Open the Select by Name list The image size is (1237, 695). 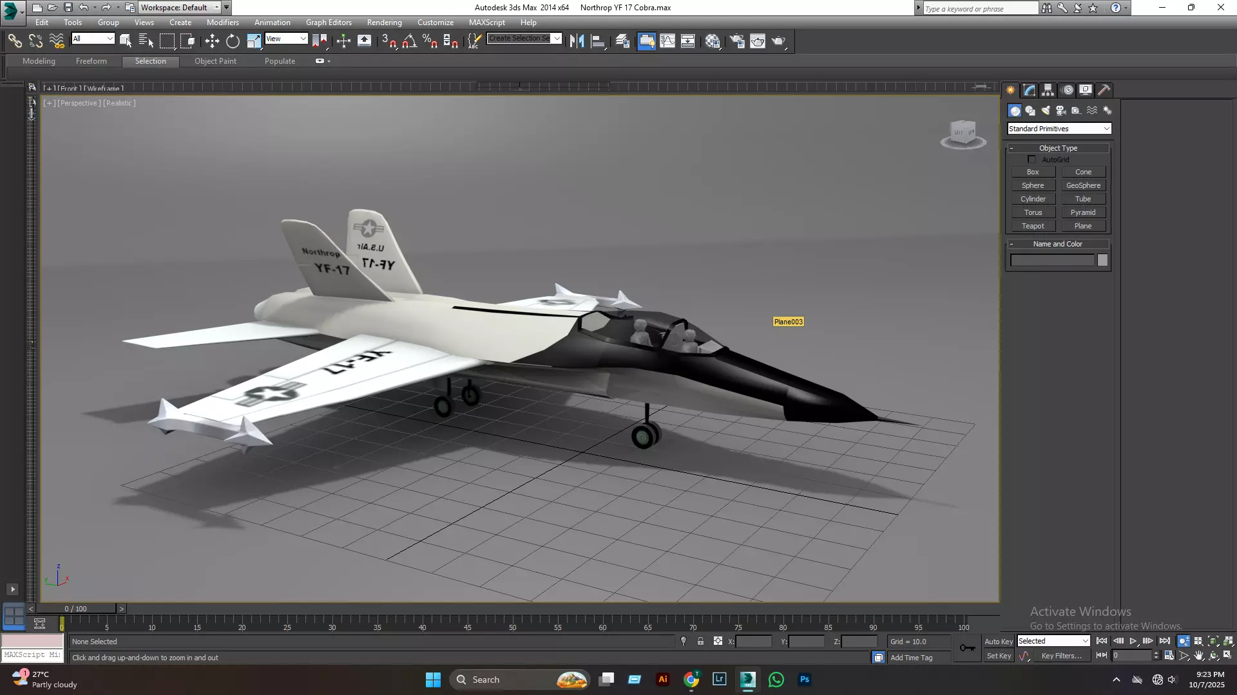pyautogui.click(x=146, y=41)
